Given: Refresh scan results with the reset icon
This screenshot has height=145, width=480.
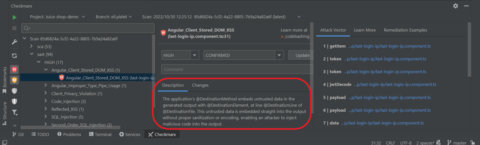Looking at the screenshot, I should [14, 56].
